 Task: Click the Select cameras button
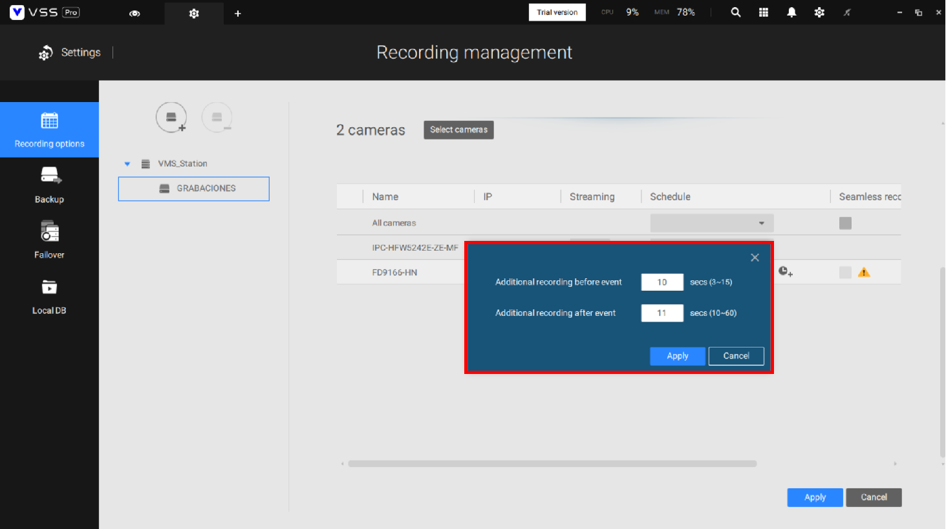(458, 130)
